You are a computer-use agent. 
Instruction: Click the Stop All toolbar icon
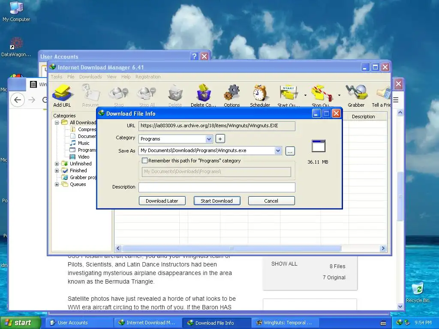pyautogui.click(x=147, y=96)
